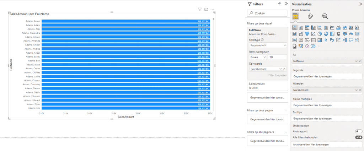Viewport: 364px width, 151px height.
Task: Collapse the Visualisaties pane
Action: click(x=360, y=4)
